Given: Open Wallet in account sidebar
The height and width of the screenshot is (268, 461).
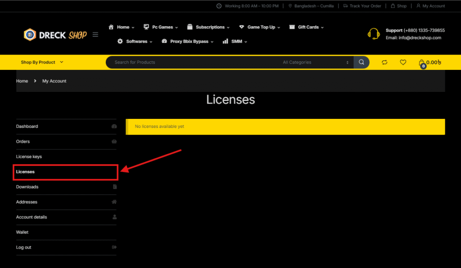Looking at the screenshot, I should (x=67, y=232).
